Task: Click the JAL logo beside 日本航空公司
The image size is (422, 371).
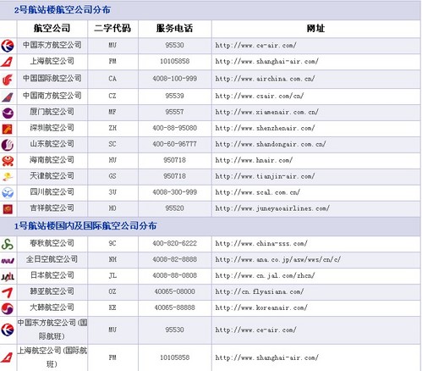Action: (x=8, y=276)
